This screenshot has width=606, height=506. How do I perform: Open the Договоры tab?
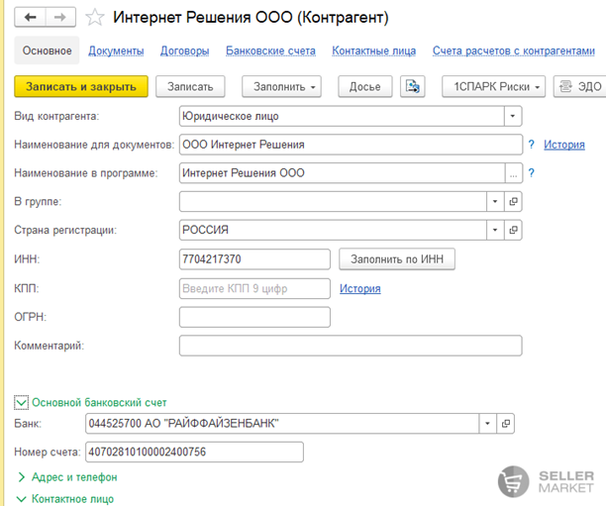(x=184, y=51)
